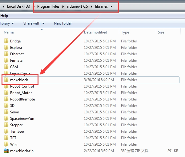
Task: Select the makeblock.zip file name
Action: coord(22,151)
